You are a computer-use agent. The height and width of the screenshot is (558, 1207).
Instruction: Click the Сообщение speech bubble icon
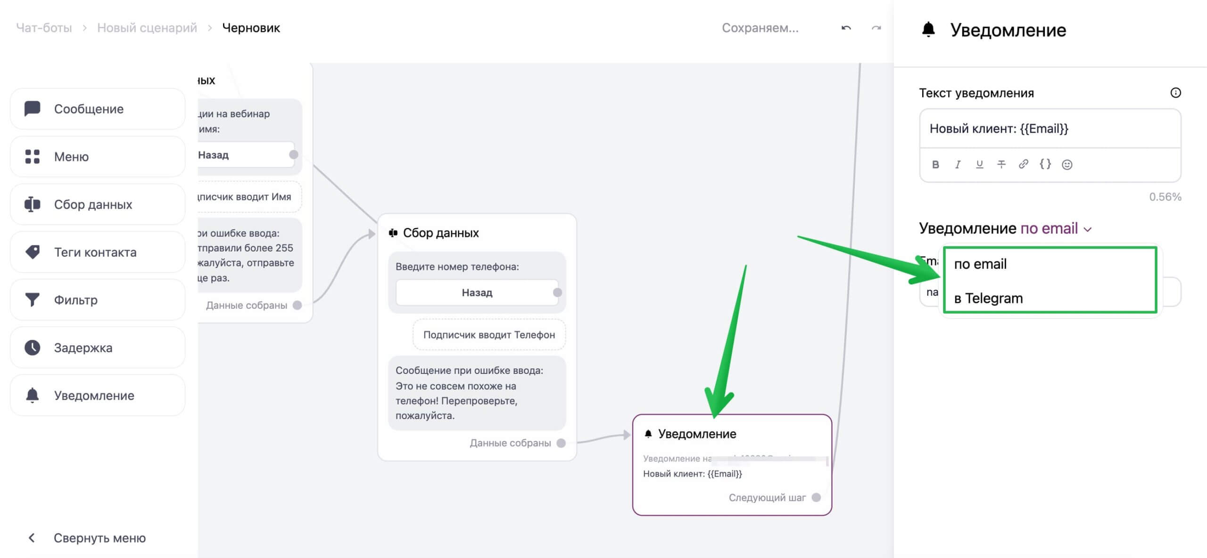[x=32, y=109]
